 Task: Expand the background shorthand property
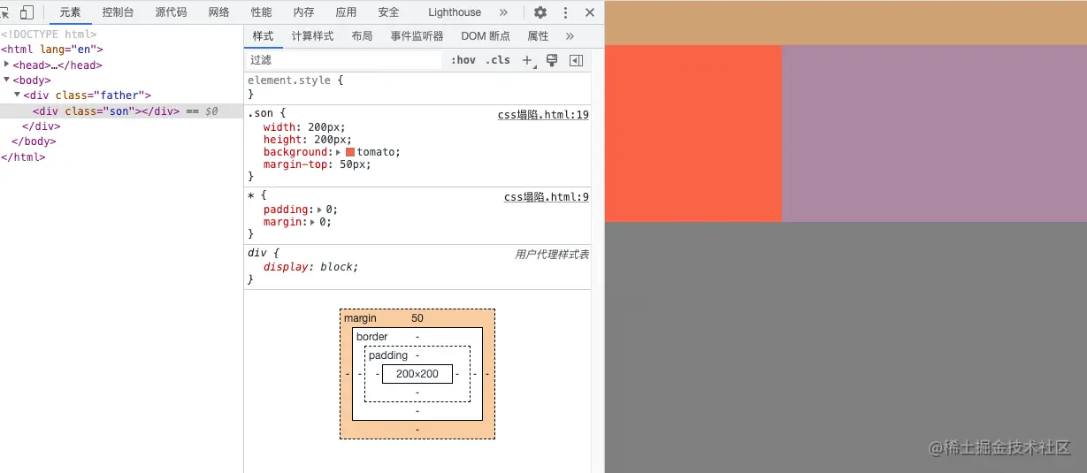pos(338,152)
